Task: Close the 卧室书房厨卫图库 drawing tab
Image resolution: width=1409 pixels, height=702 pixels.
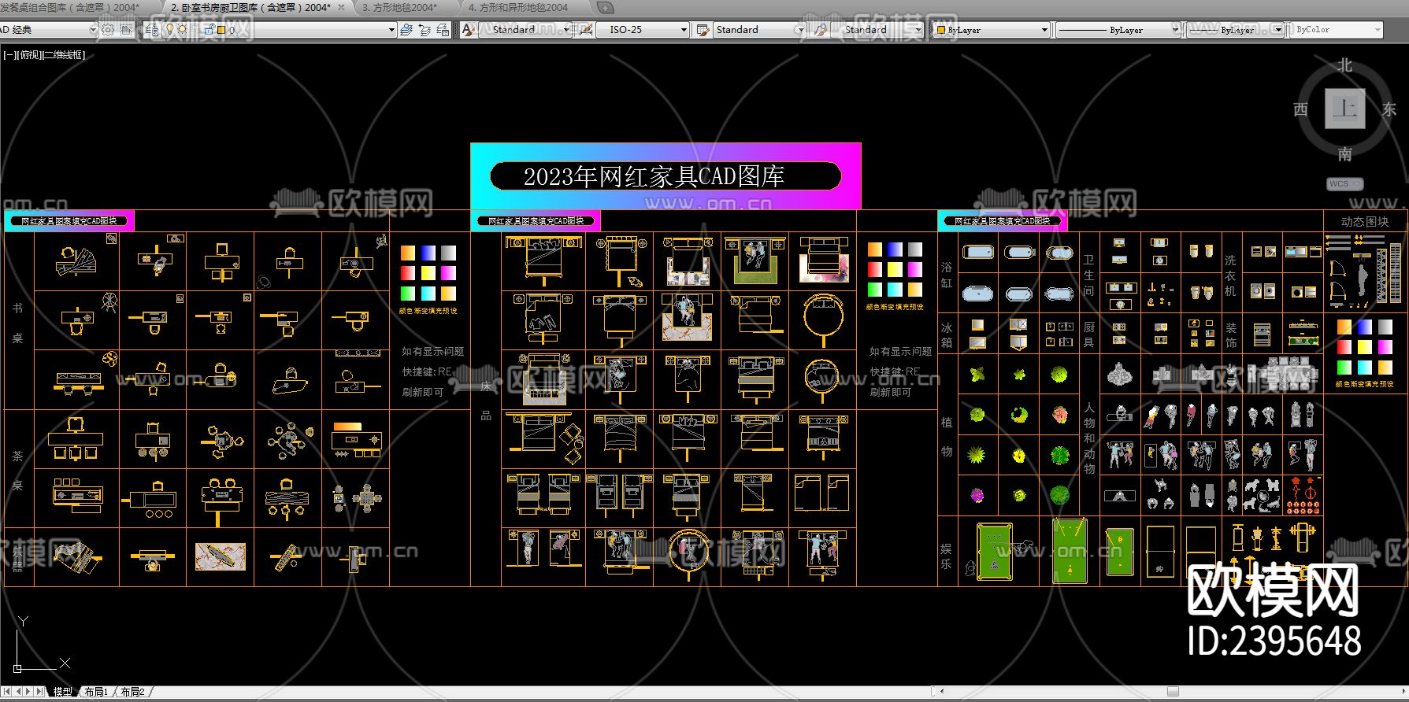Action: pyautogui.click(x=341, y=7)
